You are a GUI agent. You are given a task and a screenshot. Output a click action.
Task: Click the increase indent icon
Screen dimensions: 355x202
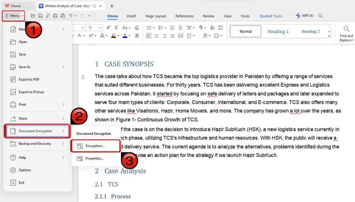pos(180,28)
